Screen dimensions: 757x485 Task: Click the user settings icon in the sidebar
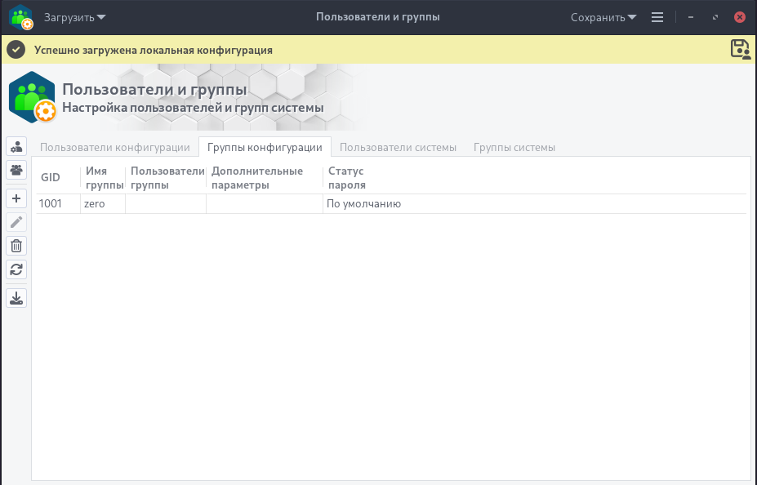(x=16, y=147)
